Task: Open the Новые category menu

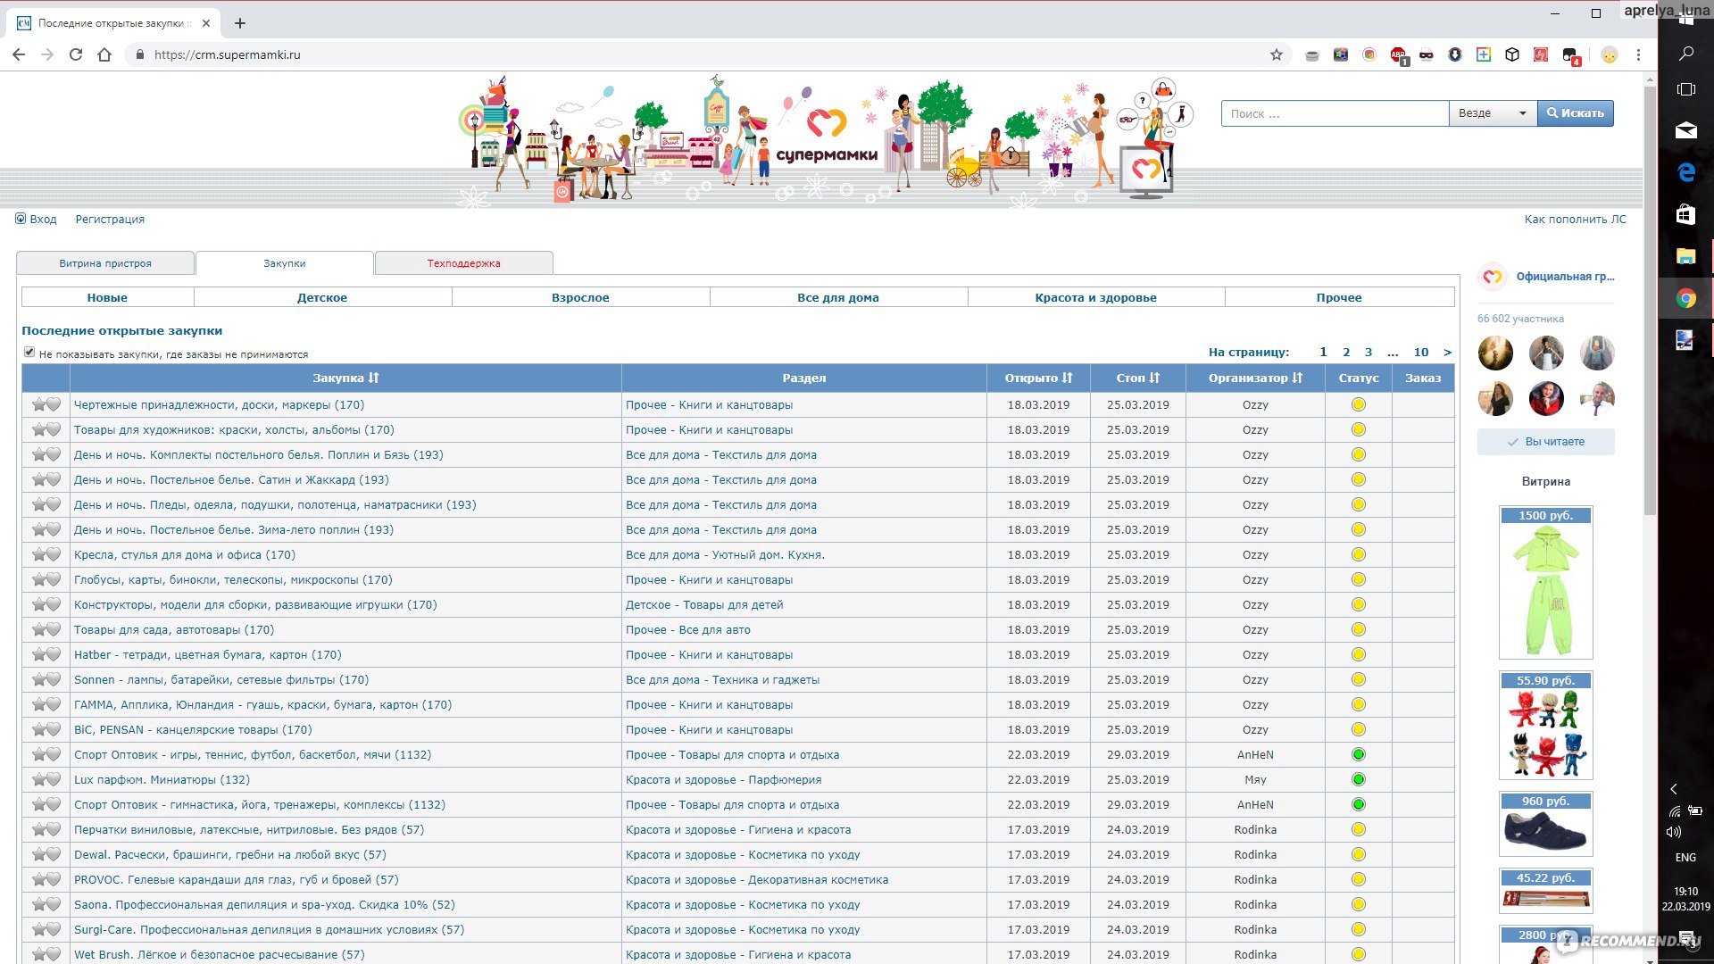Action: [107, 297]
